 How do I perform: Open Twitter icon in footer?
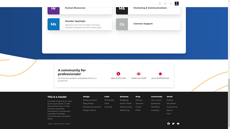(x=173, y=124)
